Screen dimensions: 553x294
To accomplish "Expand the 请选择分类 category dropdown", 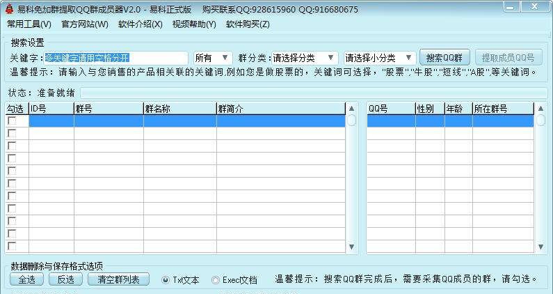I will 305,58.
